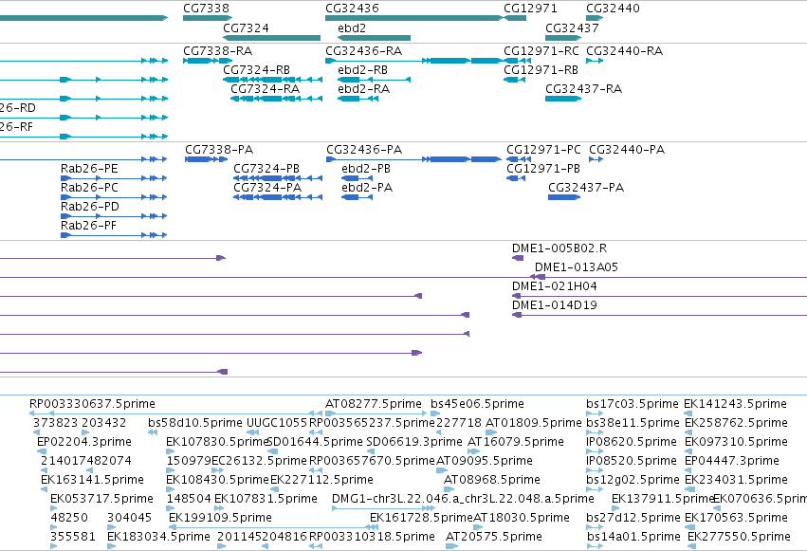The height and width of the screenshot is (551, 807).
Task: Click the ebd2 gene label
Action: click(x=352, y=28)
